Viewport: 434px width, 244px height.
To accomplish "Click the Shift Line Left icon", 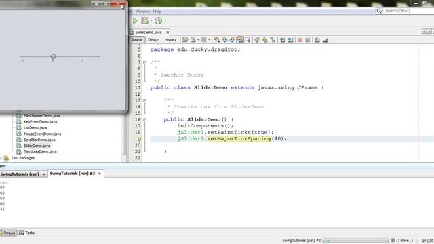I will 282,40.
